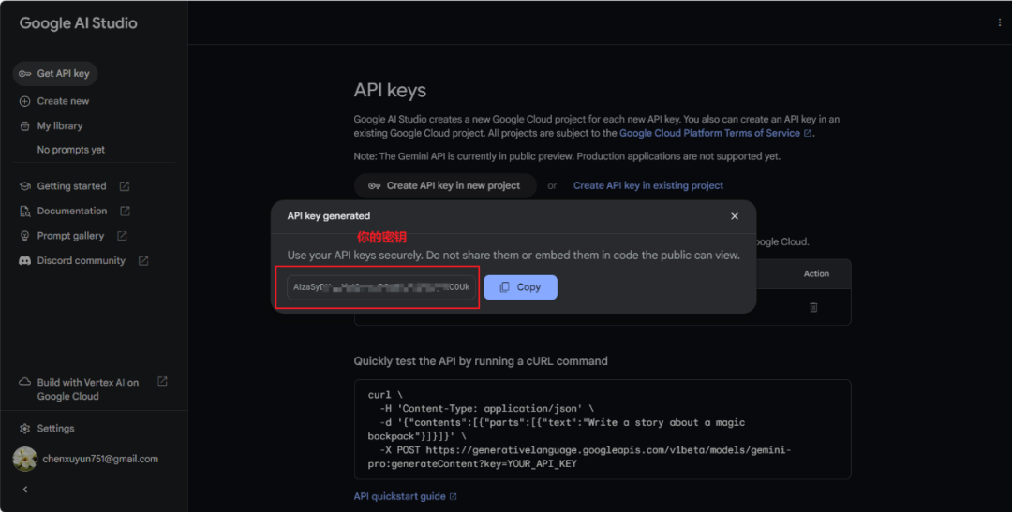Click Create API key in existing project

pyautogui.click(x=648, y=185)
